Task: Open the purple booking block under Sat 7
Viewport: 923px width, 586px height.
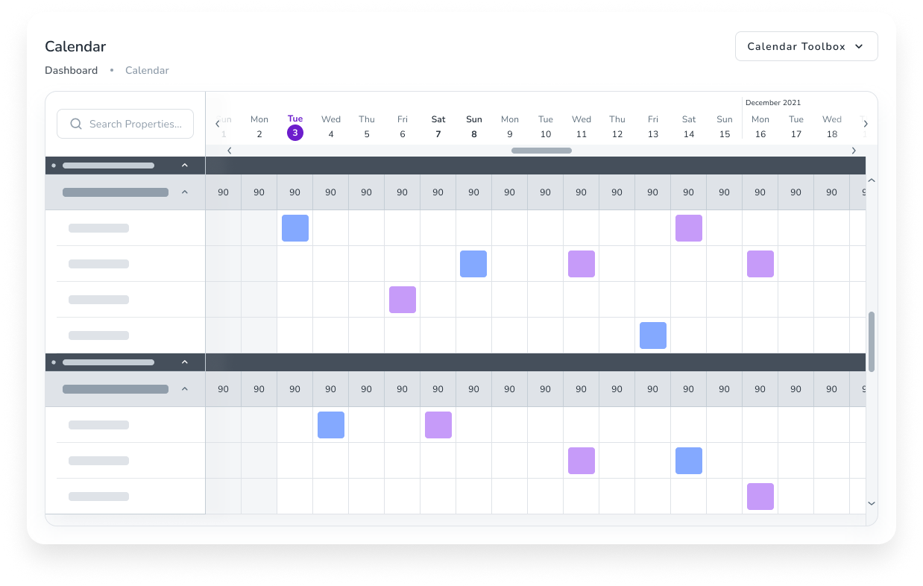Action: [x=438, y=425]
